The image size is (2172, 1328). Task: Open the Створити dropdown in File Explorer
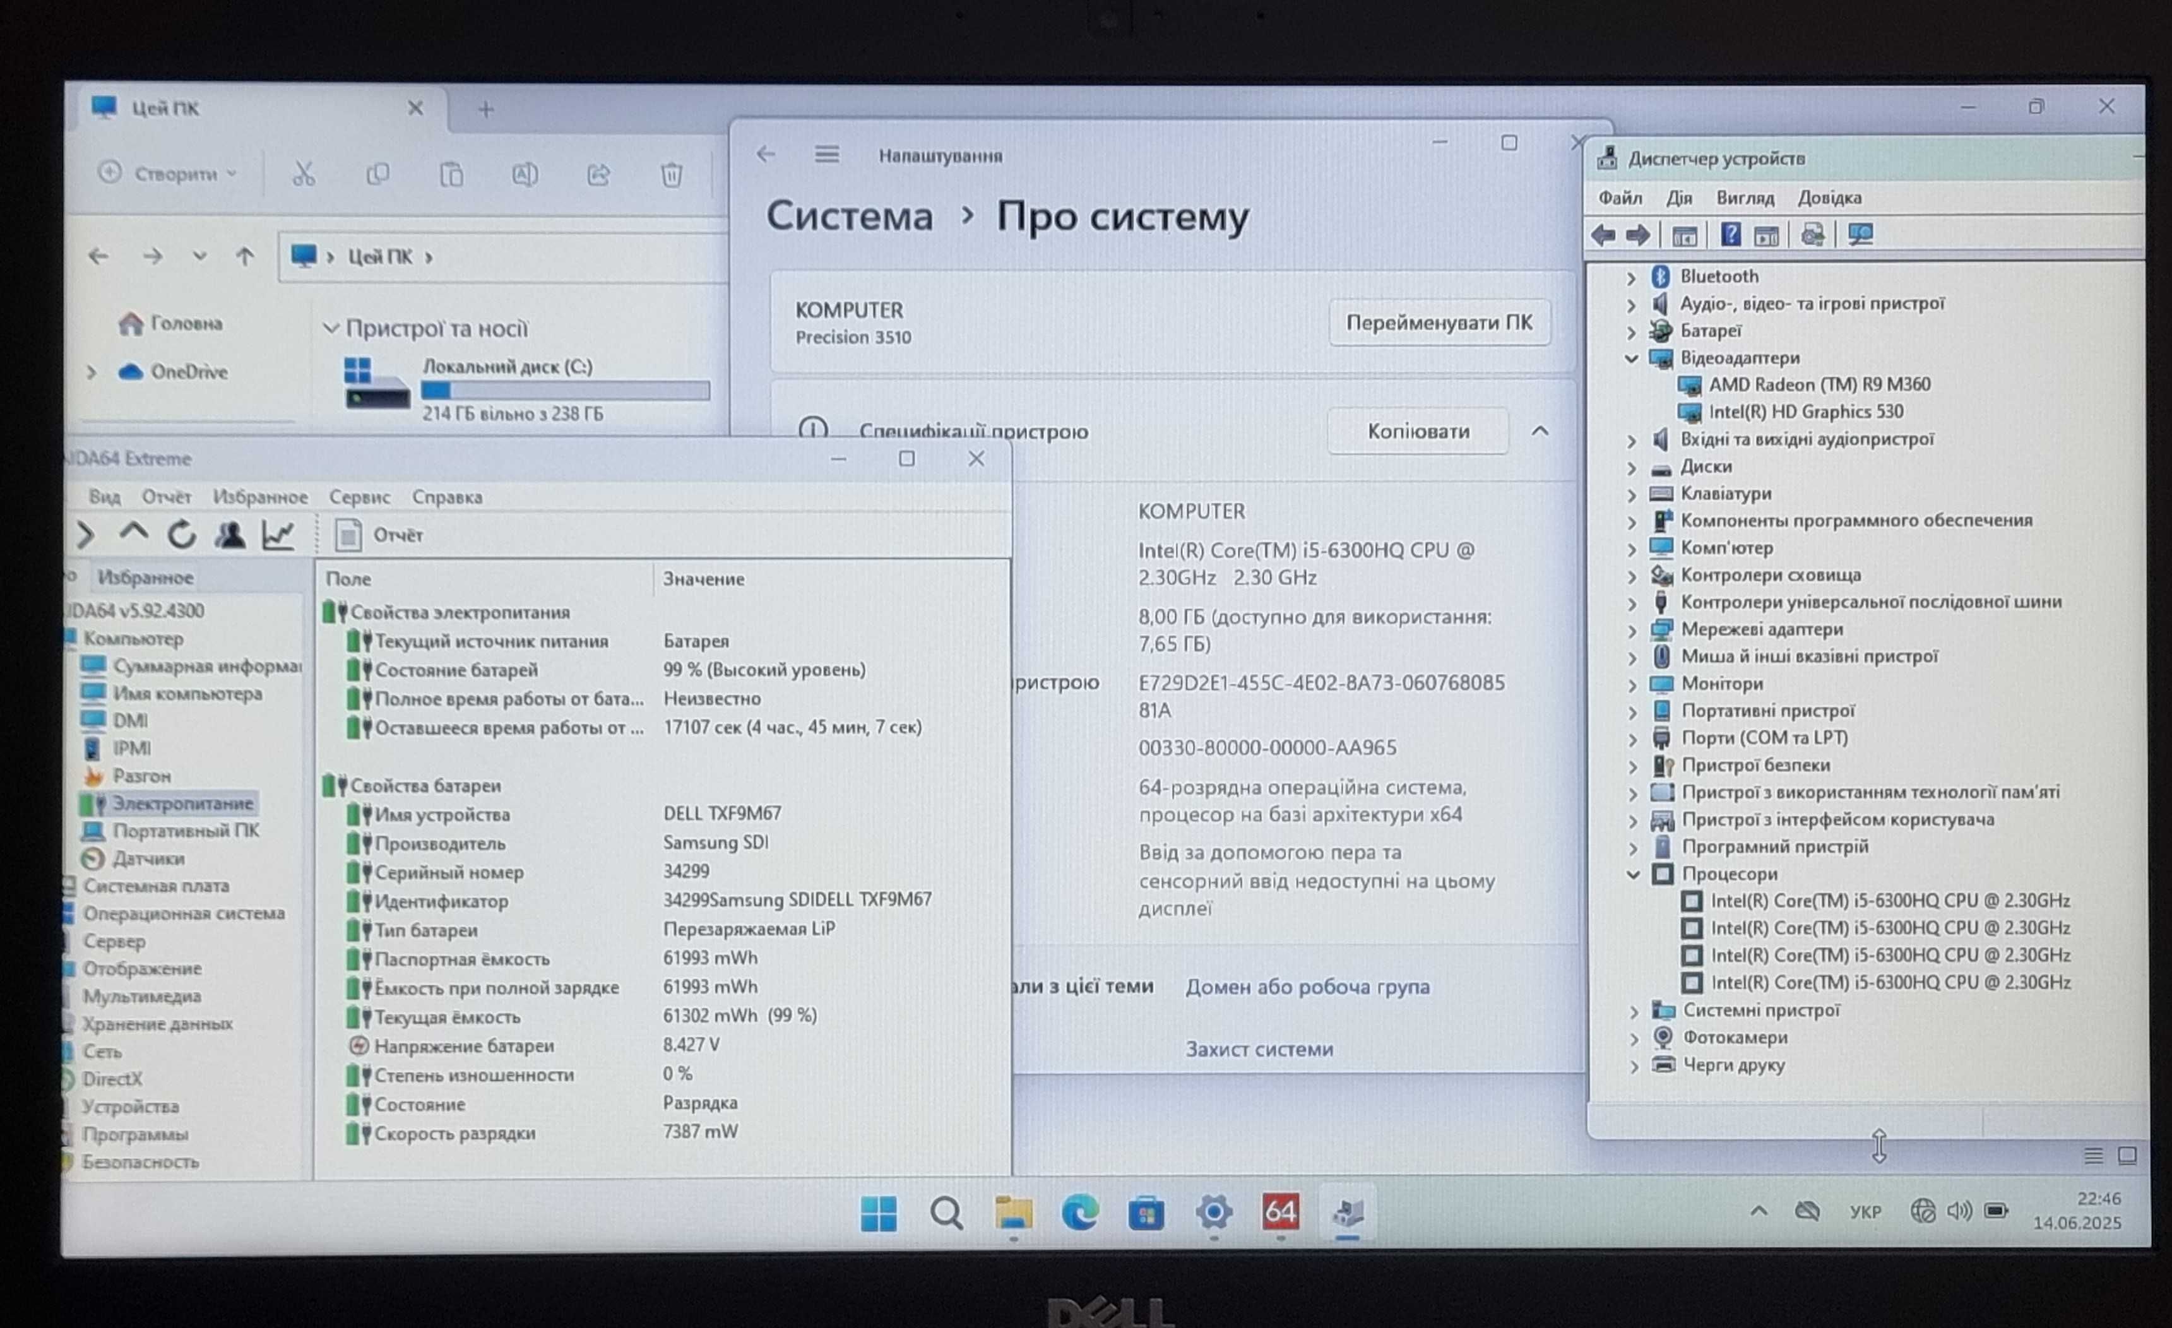point(167,174)
